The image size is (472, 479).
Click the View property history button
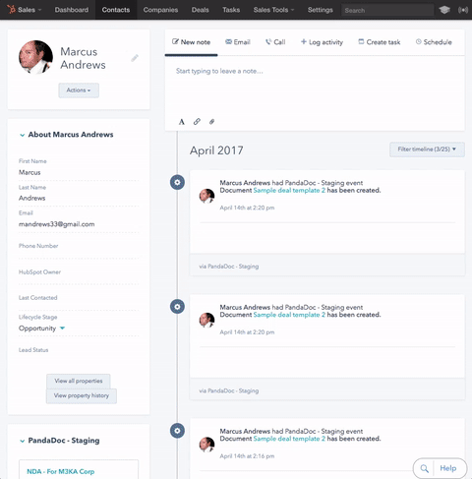(x=82, y=395)
